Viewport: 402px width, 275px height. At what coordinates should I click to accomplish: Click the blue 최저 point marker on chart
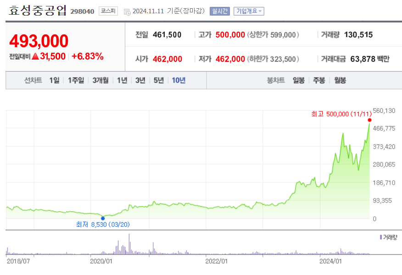[103, 219]
